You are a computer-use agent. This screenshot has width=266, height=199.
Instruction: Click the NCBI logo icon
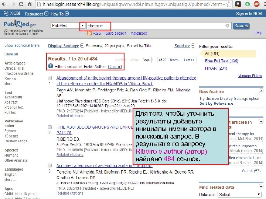click(6, 13)
